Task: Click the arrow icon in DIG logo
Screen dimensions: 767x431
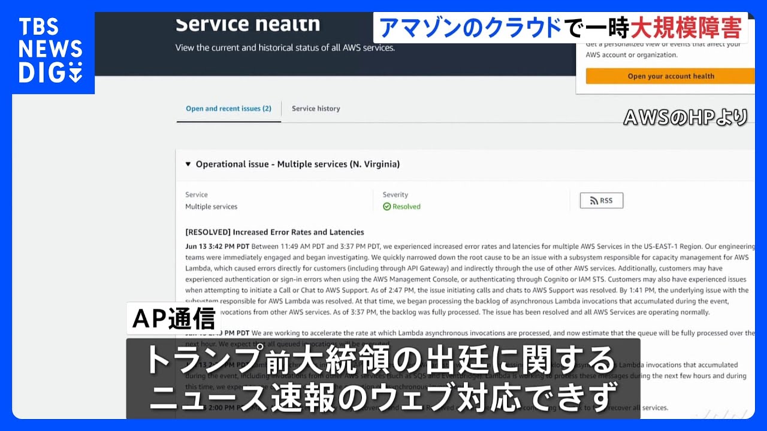Action: pyautogui.click(x=76, y=73)
